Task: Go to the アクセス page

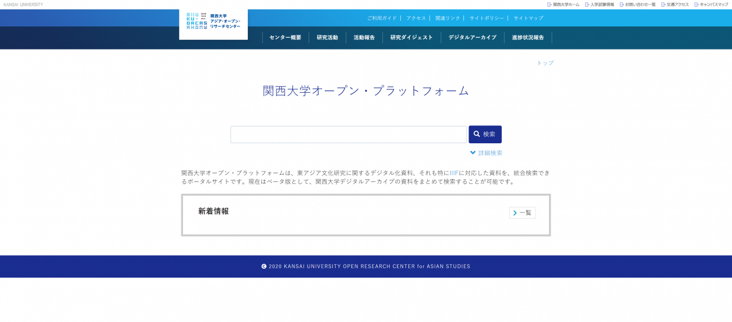Action: pos(416,18)
